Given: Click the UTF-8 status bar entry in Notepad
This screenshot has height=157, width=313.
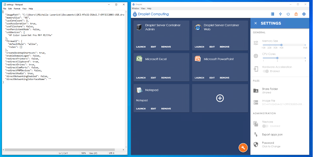Looking at the screenshot, I should coord(111,153).
